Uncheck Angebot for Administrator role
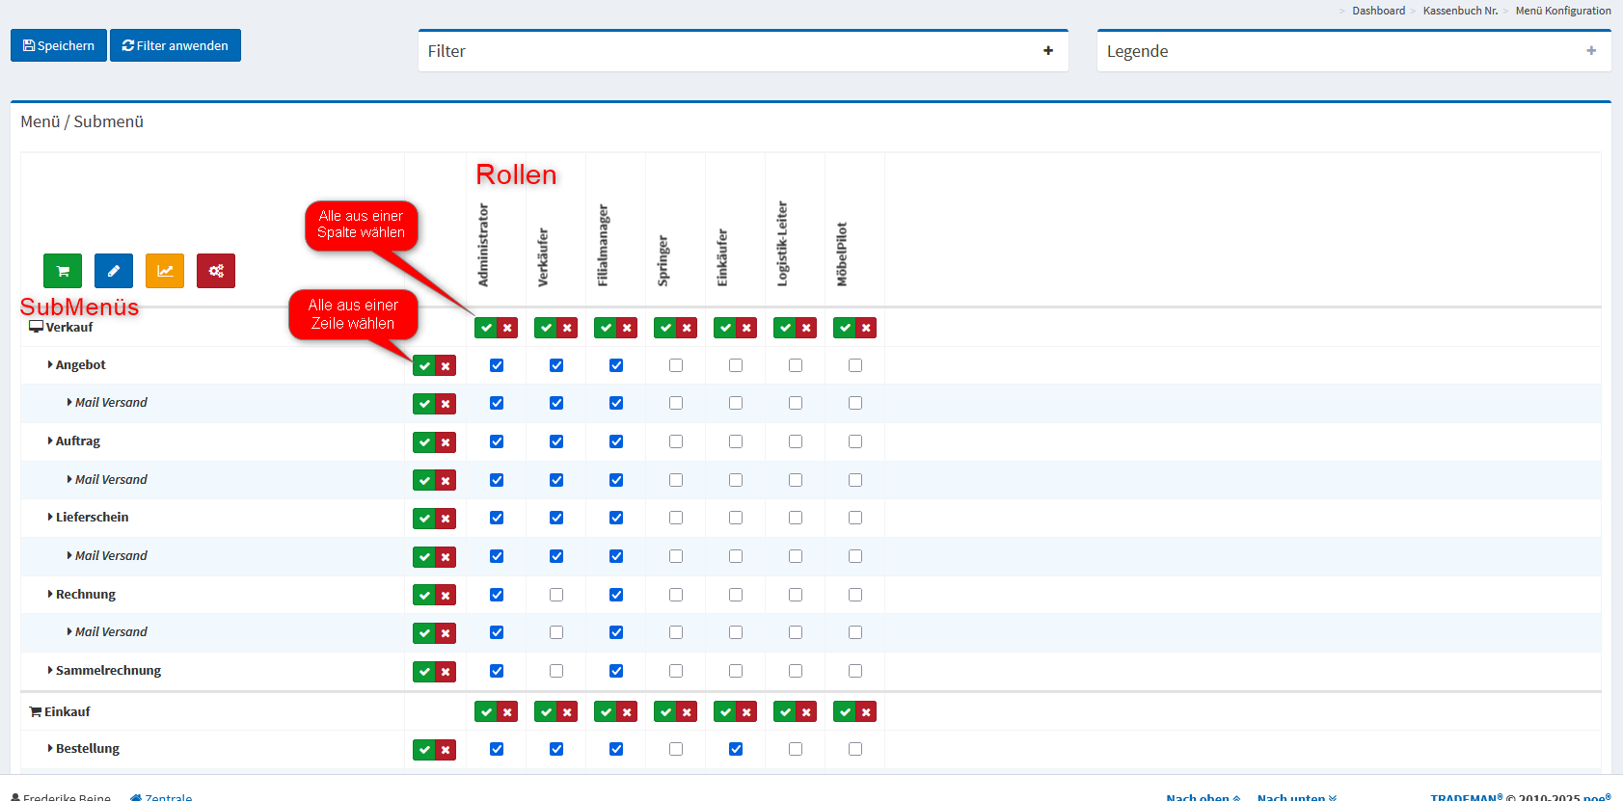This screenshot has width=1623, height=801. tap(497, 365)
